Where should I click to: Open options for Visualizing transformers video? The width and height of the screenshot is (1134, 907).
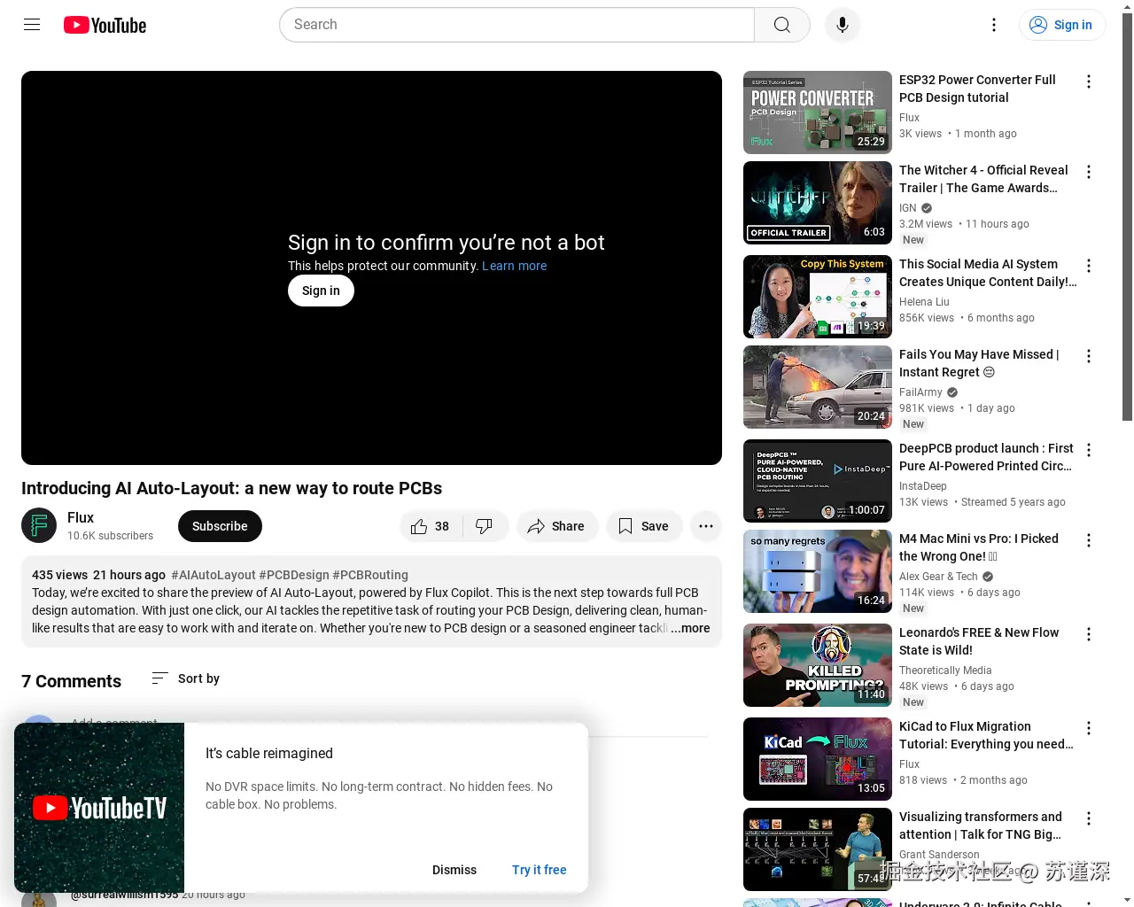[x=1089, y=818]
